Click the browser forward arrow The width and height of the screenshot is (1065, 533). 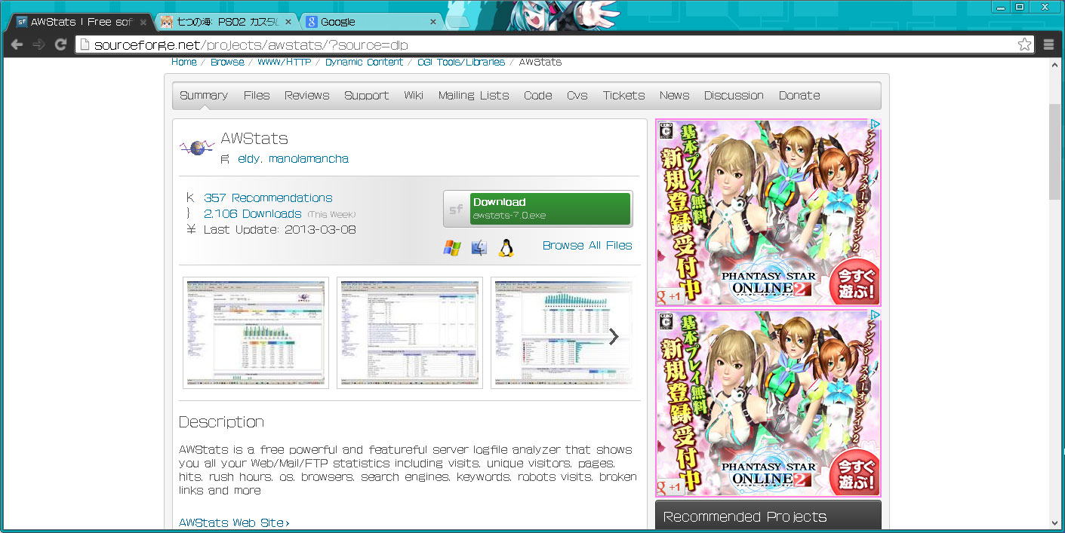point(39,44)
